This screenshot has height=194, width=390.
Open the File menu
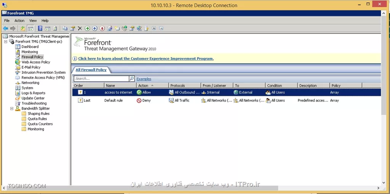[7, 21]
